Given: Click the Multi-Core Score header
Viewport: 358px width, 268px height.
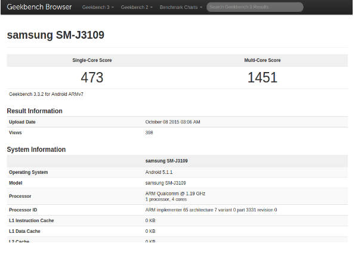Looking at the screenshot, I should pos(263,60).
